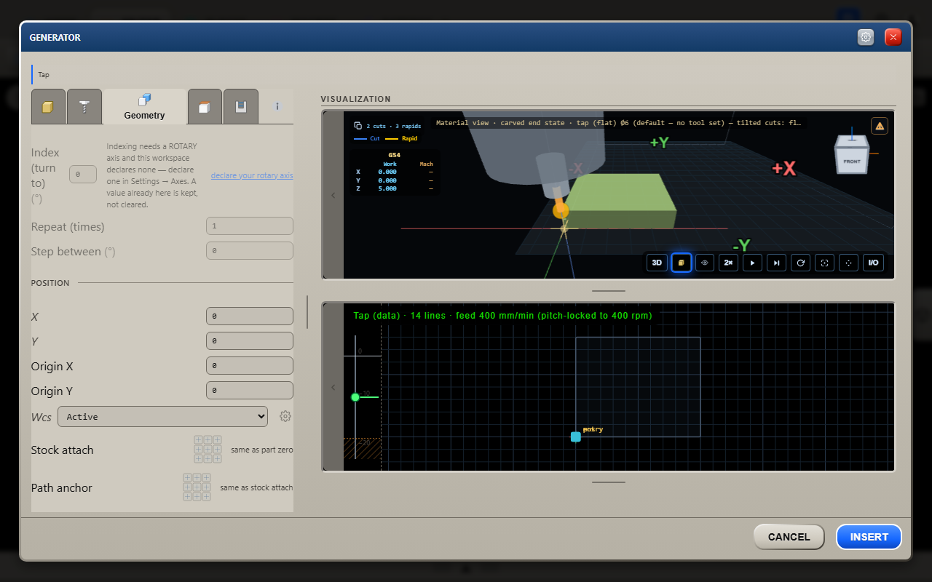Click the Stock attach anchor grid
The image size is (932, 582).
click(x=208, y=450)
